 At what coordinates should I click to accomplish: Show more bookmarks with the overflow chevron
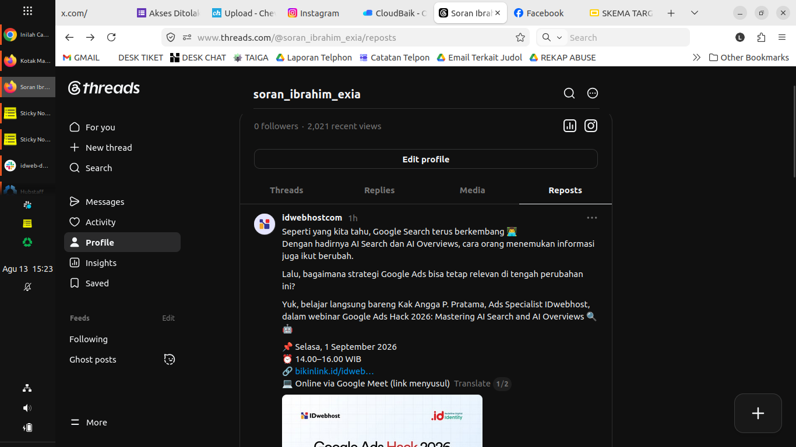tap(696, 58)
